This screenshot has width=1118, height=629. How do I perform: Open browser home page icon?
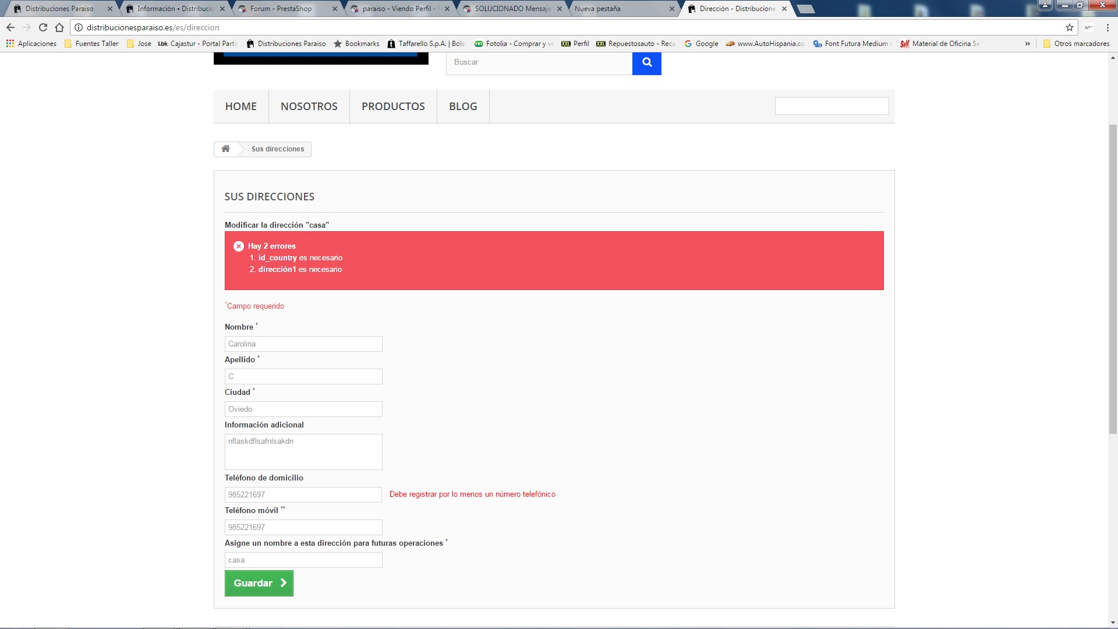point(59,27)
